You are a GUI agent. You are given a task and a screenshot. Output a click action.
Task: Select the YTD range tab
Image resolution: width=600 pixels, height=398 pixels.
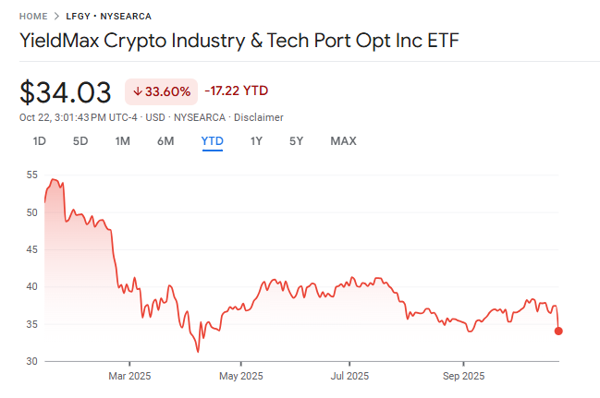tap(213, 141)
